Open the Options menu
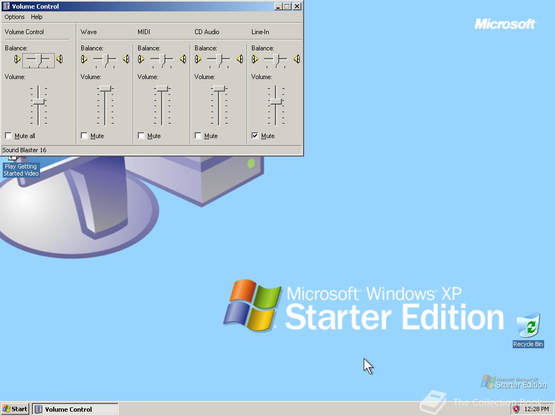Screen dimensions: 555x416 [15, 17]
